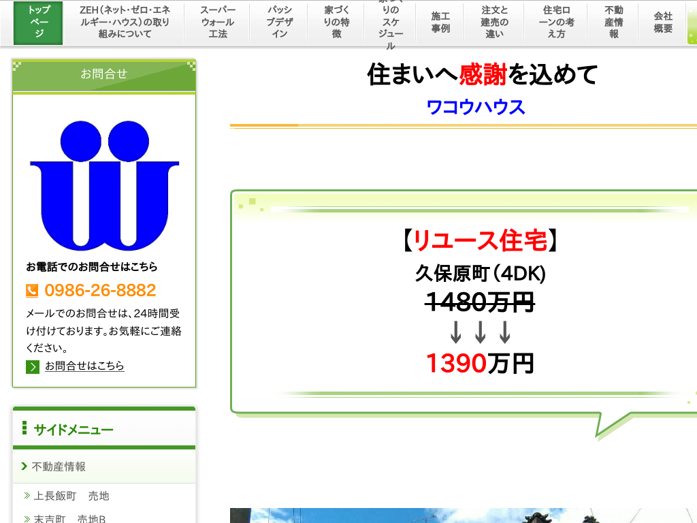Click the お問合せはこちら link

(84, 366)
